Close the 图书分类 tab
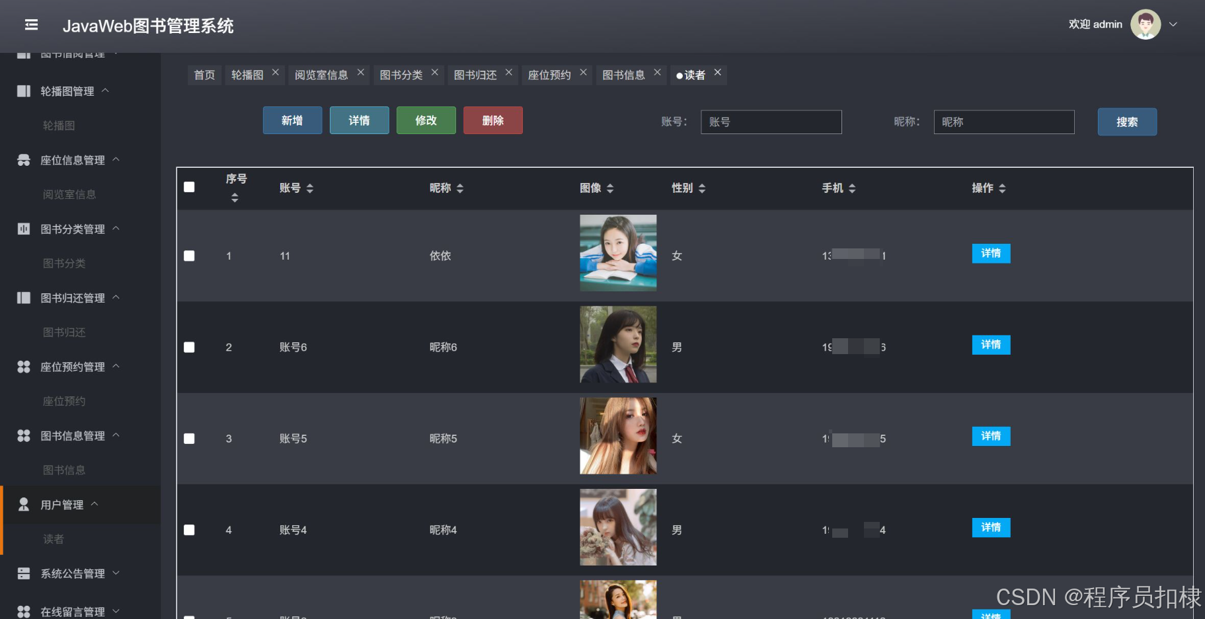The image size is (1205, 619). pyautogui.click(x=435, y=72)
